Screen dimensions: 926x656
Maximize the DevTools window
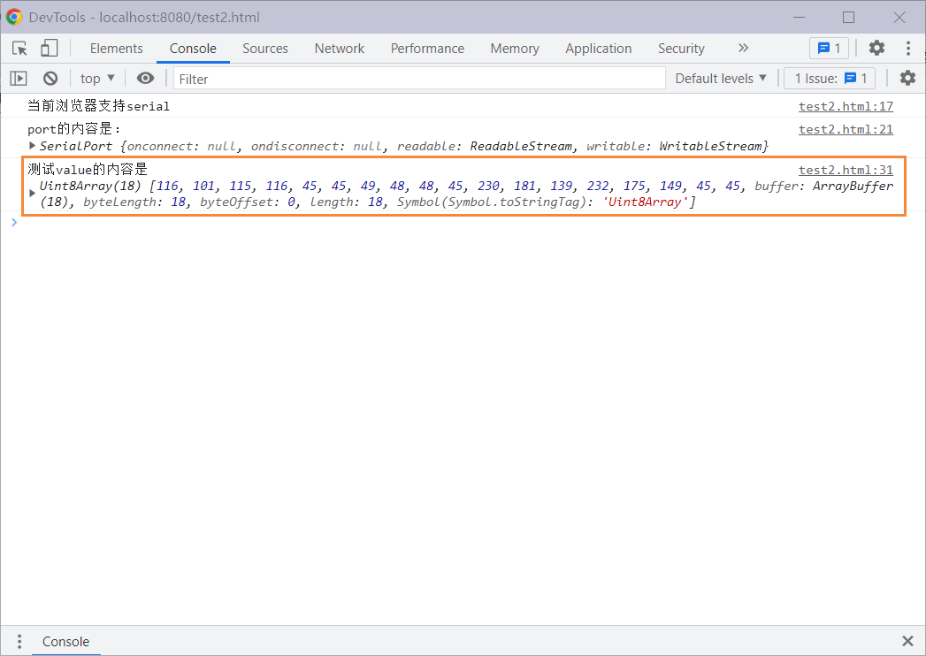tap(849, 17)
